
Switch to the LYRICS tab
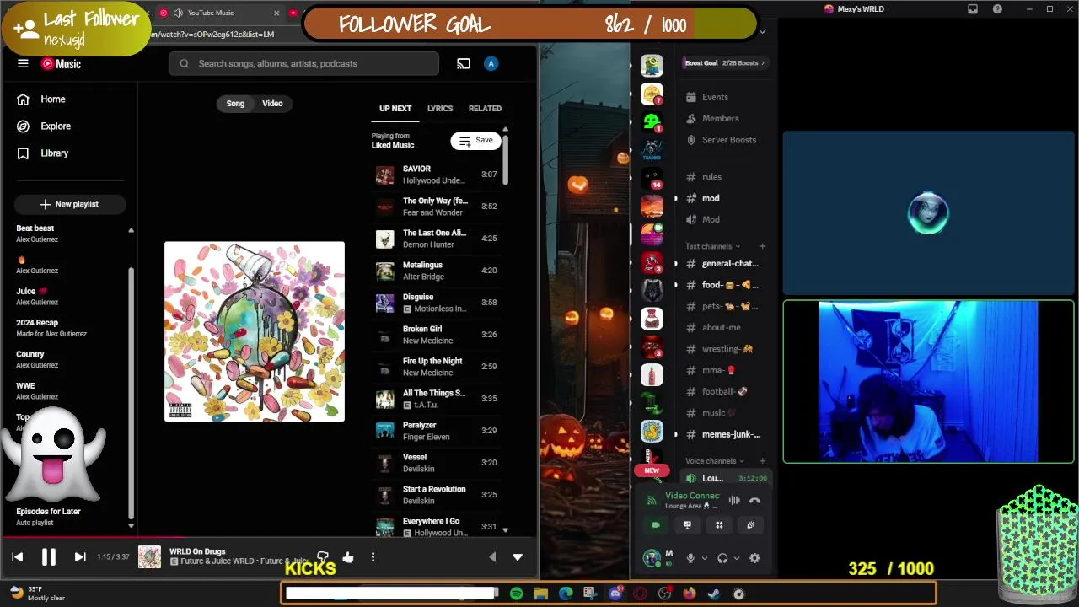click(x=440, y=109)
